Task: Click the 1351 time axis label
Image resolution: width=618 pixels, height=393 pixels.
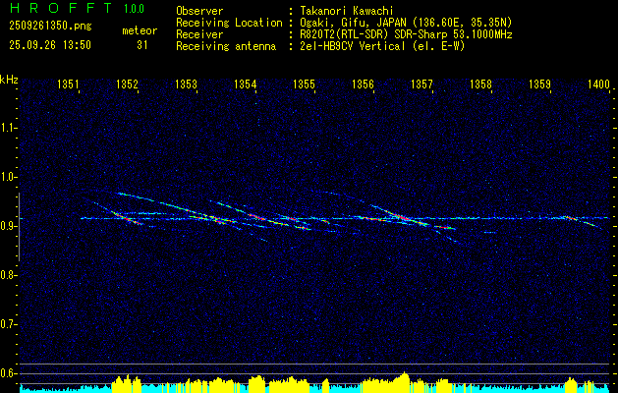Action: click(x=68, y=84)
